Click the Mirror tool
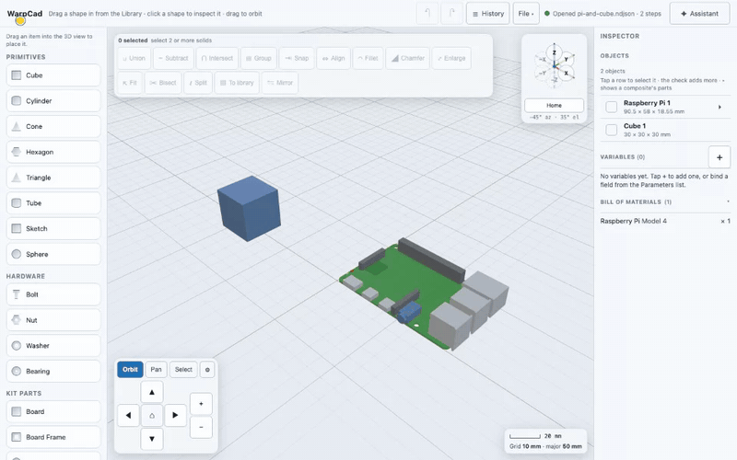The width and height of the screenshot is (737, 460). [x=280, y=83]
